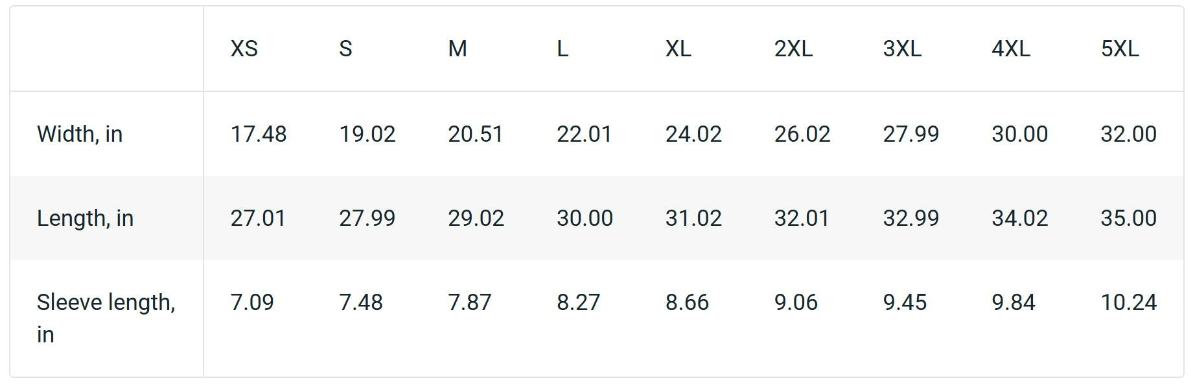Select the M size header

point(458,49)
